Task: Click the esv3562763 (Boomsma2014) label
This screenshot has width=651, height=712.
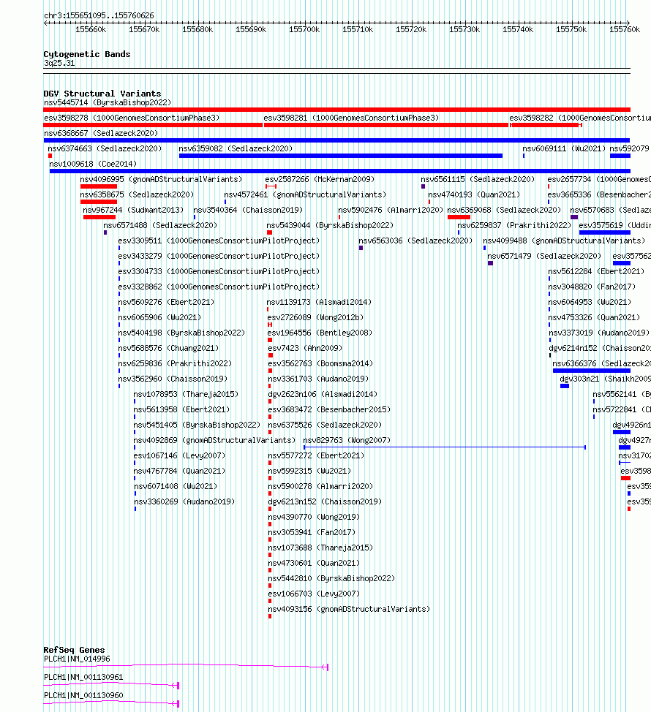Action: pos(320,364)
